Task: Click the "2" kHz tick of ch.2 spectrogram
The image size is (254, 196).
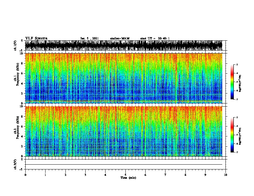Action: pyautogui.click(x=22, y=146)
